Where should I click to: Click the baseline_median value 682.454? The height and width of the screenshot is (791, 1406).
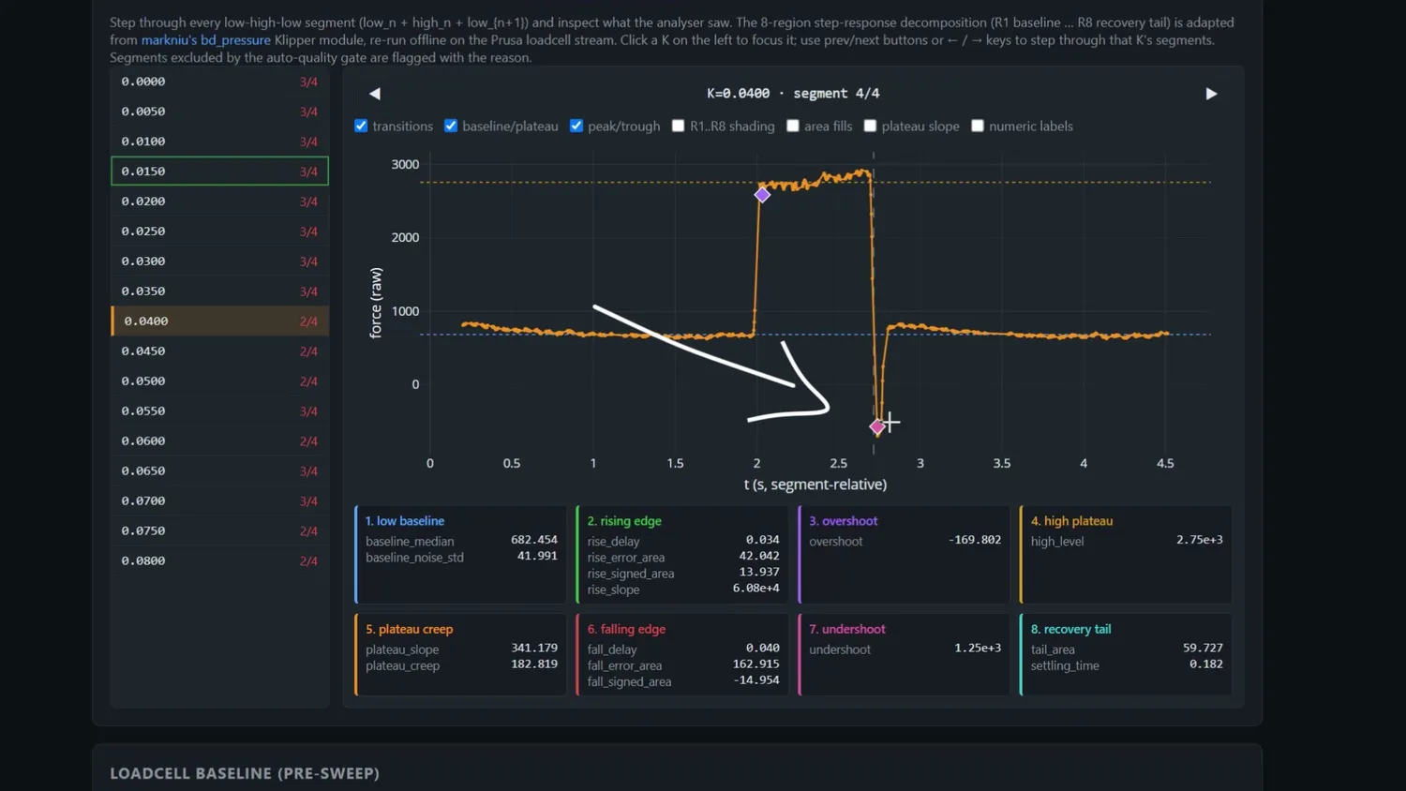[x=534, y=540]
